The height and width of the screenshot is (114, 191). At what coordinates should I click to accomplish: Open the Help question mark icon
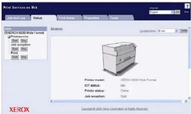(x=187, y=6)
